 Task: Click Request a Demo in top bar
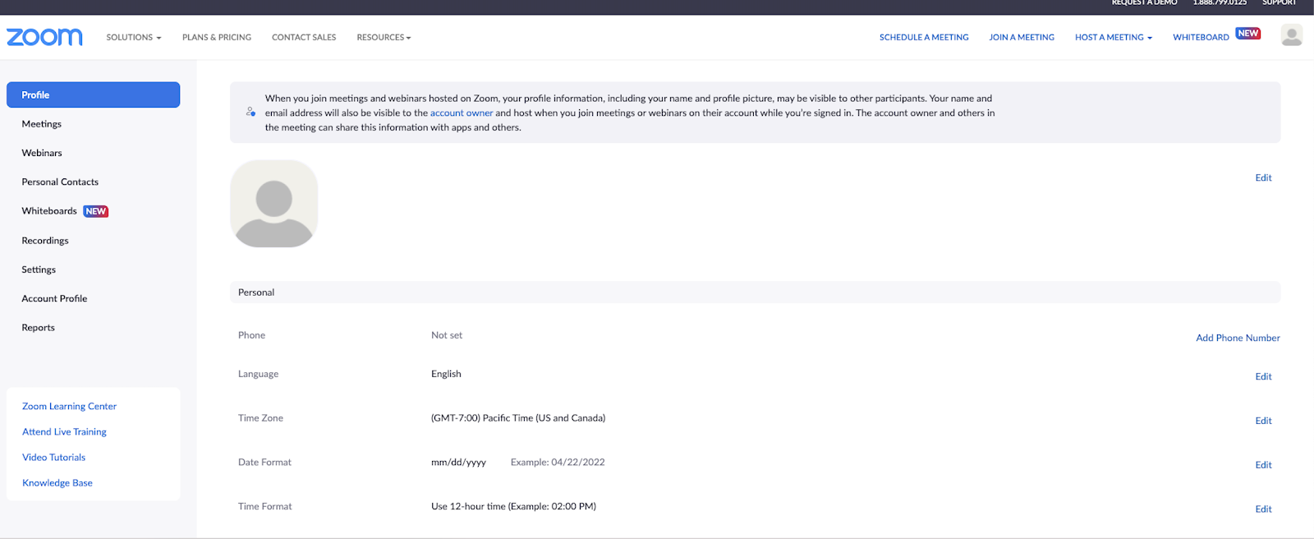1145,3
